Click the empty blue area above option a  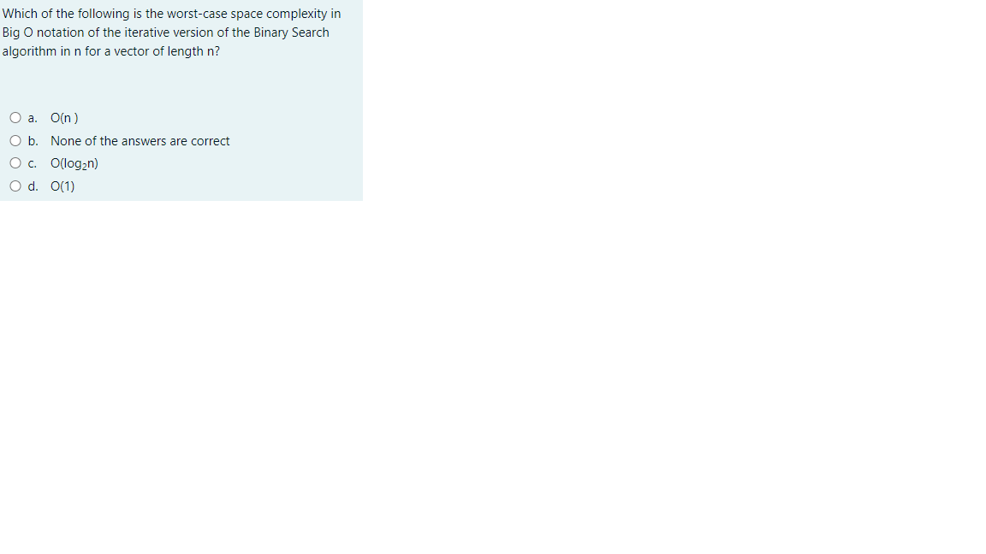(x=181, y=85)
